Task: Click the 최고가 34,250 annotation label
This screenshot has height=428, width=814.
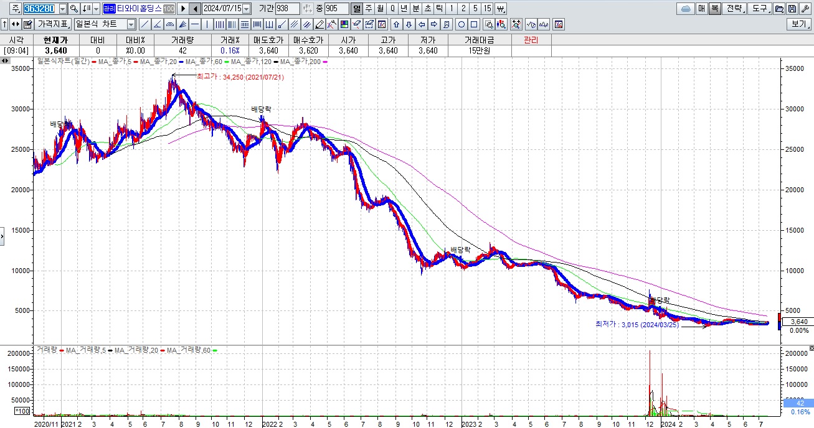Action: 240,77
